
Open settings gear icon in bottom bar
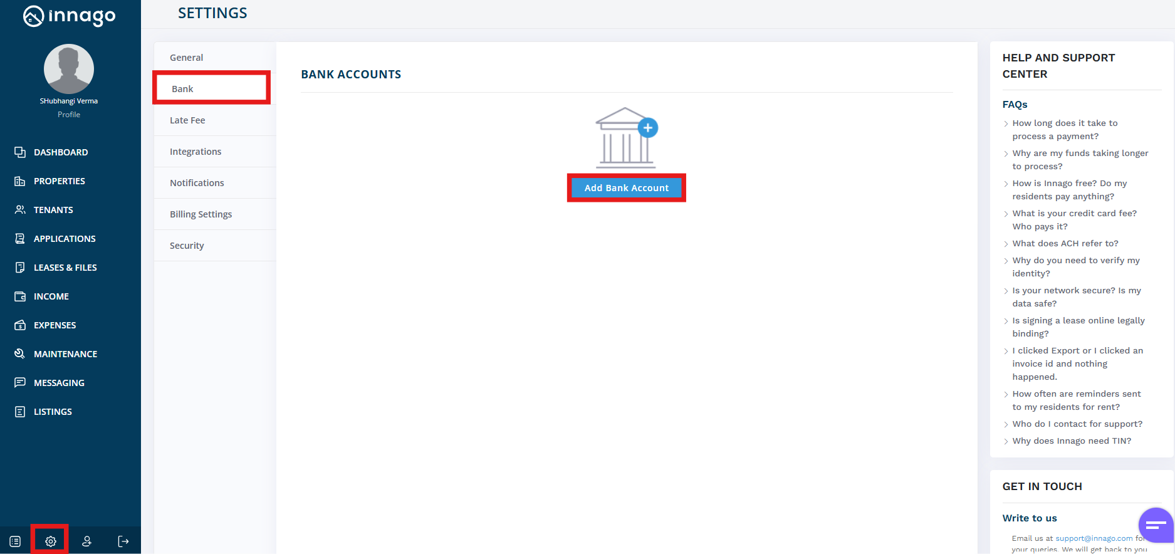50,541
